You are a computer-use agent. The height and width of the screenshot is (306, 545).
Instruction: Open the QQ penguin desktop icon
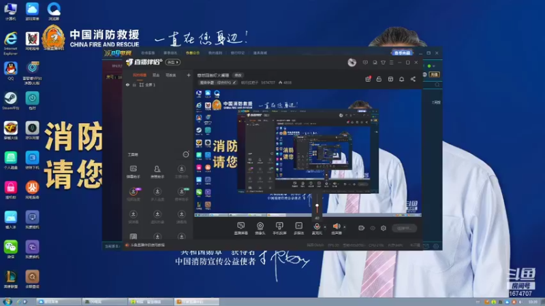pos(11,71)
